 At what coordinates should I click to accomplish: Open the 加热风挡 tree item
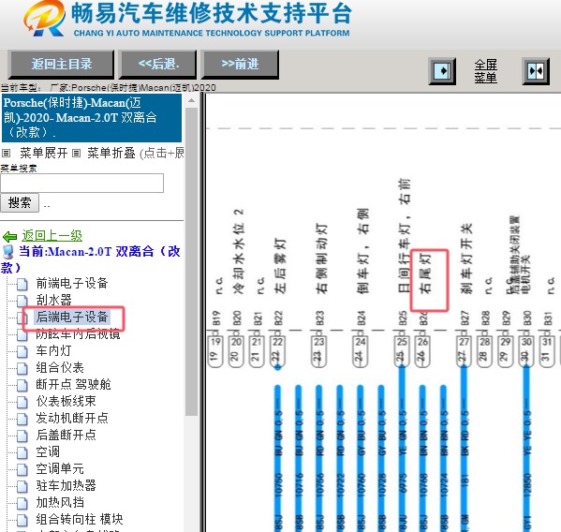coord(60,502)
